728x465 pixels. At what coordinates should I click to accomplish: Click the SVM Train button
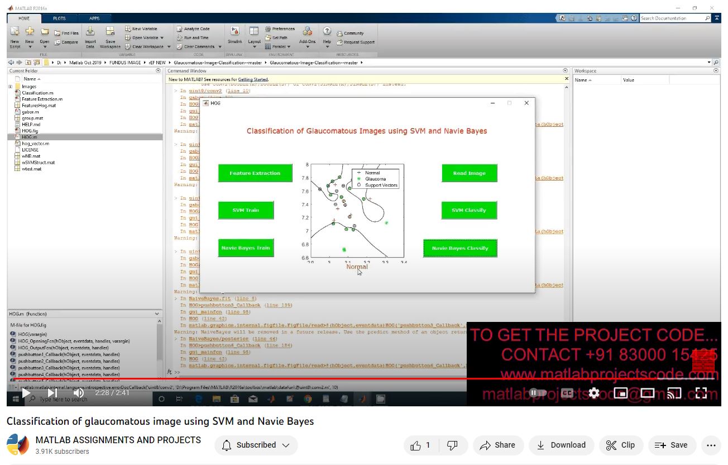[x=246, y=210]
